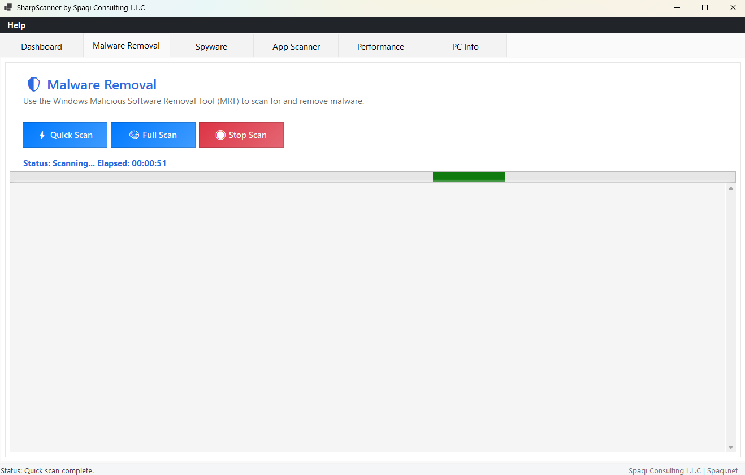Click the blue shield Malware Removal icon
745x475 pixels.
tap(34, 85)
